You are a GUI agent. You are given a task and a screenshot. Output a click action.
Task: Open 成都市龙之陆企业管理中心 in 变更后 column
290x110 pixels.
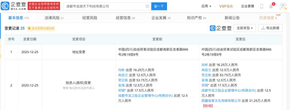point(229,91)
